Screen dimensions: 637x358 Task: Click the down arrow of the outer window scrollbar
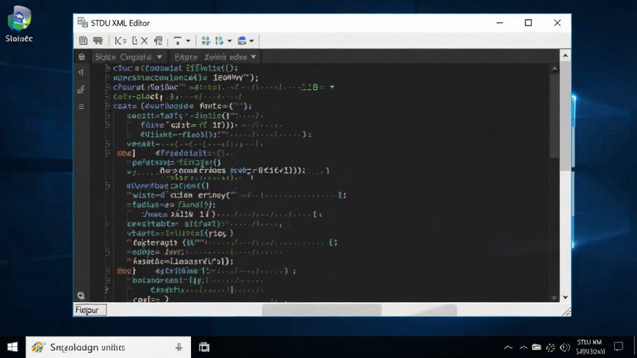565,298
